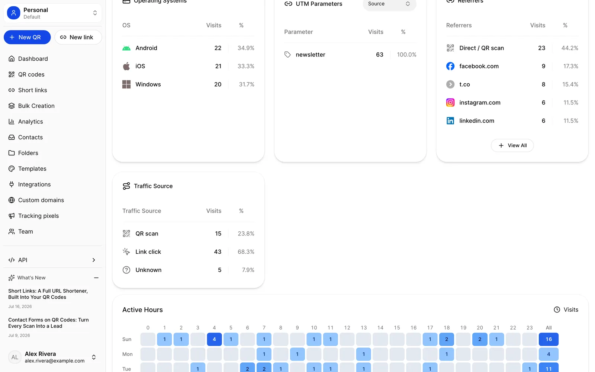
Task: Select the instagram.com referrer row
Action: (512, 103)
